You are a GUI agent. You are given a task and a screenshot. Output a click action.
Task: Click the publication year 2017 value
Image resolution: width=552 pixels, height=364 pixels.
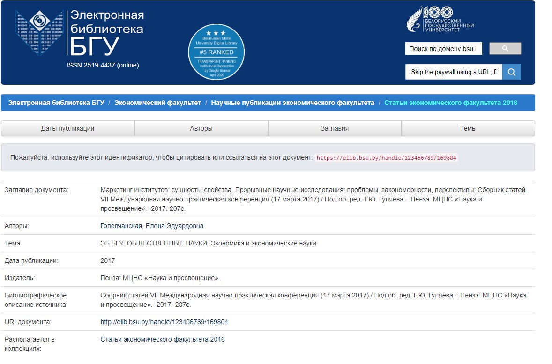(108, 260)
